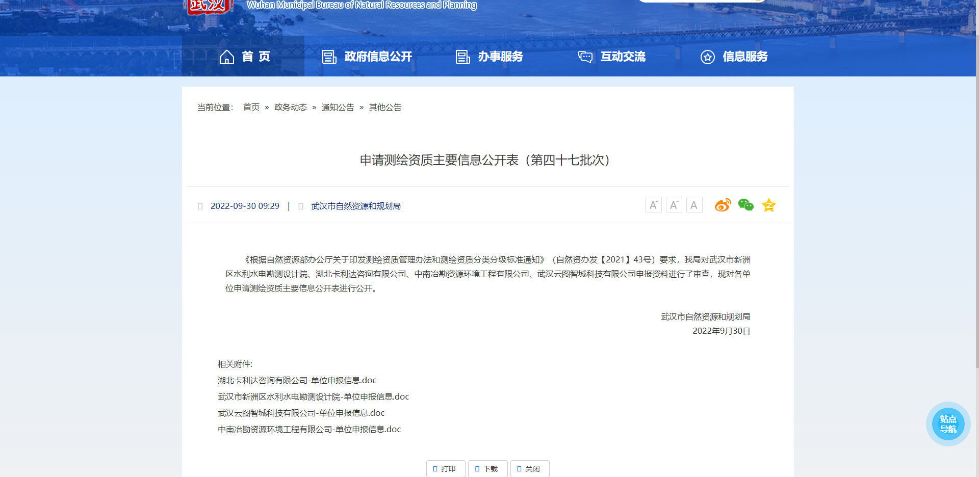Viewport: 979px width, 477px height.
Task: Open the 互动交流 menu
Action: click(623, 57)
